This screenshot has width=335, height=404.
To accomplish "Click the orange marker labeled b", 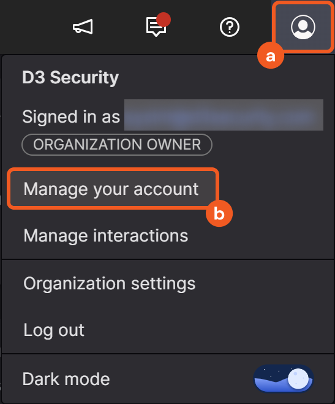I will tap(219, 213).
